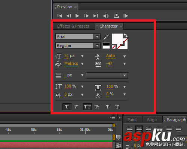Viewport: 187px width, 149px height.
Task: Click the Play button in Preview panel
Action: click(x=77, y=16)
